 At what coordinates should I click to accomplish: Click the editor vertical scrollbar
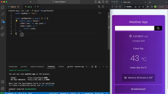click(x=109, y=31)
